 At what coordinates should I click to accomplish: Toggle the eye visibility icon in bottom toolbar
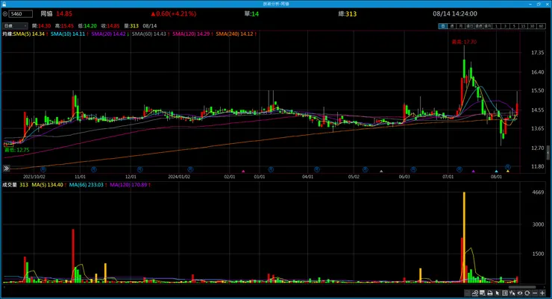pyautogui.click(x=520, y=293)
